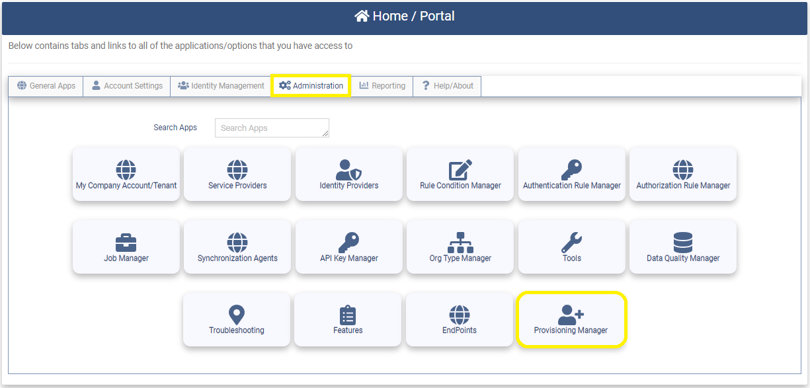This screenshot has width=810, height=388.
Task: Open the Data Quality Manager tile
Action: click(682, 247)
